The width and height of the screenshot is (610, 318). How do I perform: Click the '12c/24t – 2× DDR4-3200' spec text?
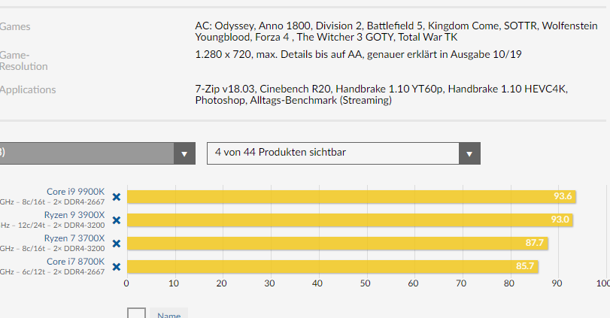61,225
